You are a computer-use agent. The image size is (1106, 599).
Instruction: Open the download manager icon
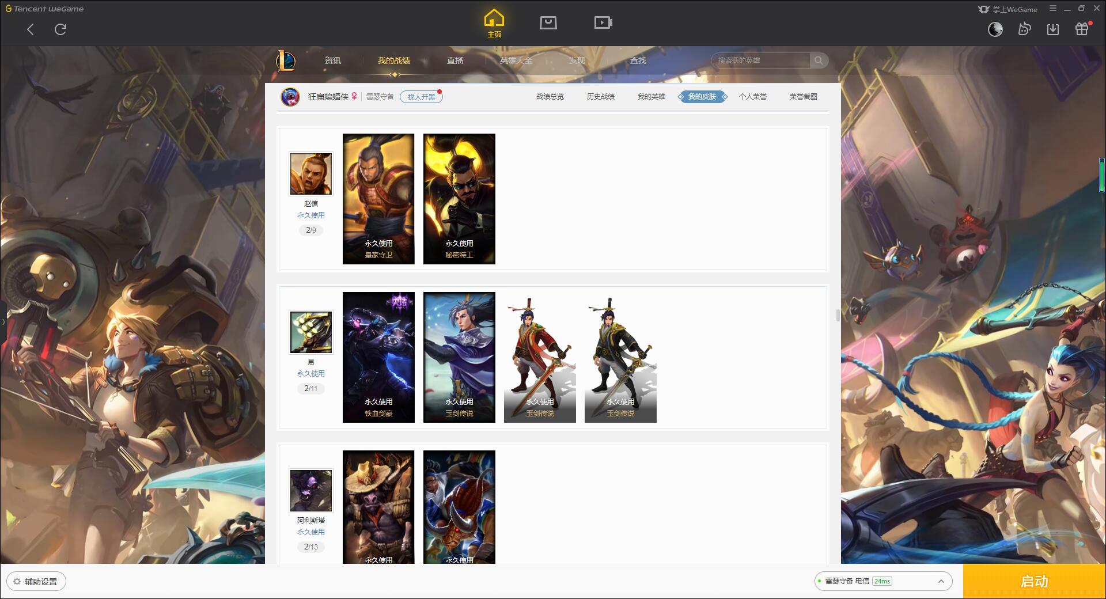[x=1053, y=29]
